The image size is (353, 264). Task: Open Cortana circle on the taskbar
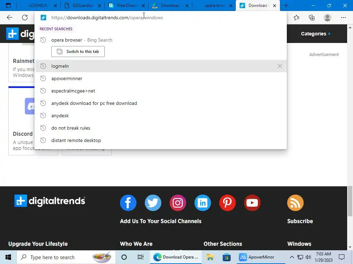click(x=124, y=257)
